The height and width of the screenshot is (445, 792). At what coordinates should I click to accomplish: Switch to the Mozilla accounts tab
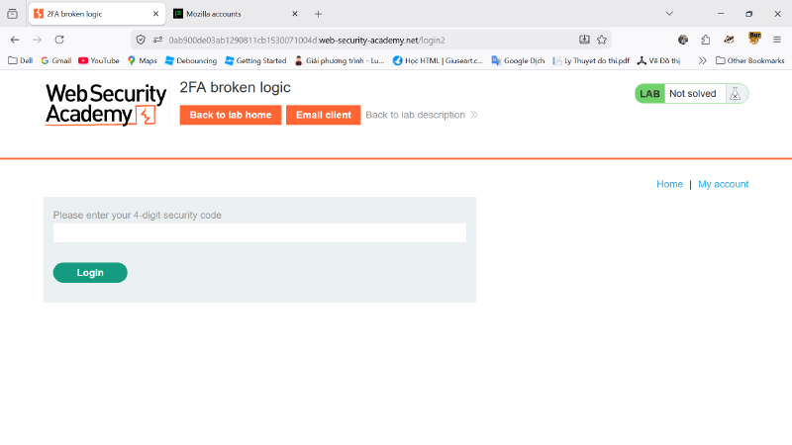[236, 14]
